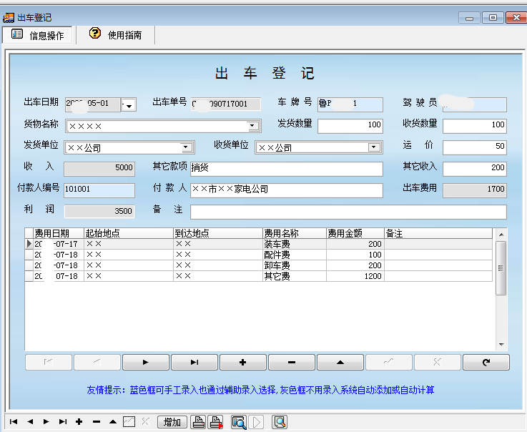The width and height of the screenshot is (527, 432).
Task: Click post-edit check icon in bottom navigator
Action: pyautogui.click(x=129, y=421)
